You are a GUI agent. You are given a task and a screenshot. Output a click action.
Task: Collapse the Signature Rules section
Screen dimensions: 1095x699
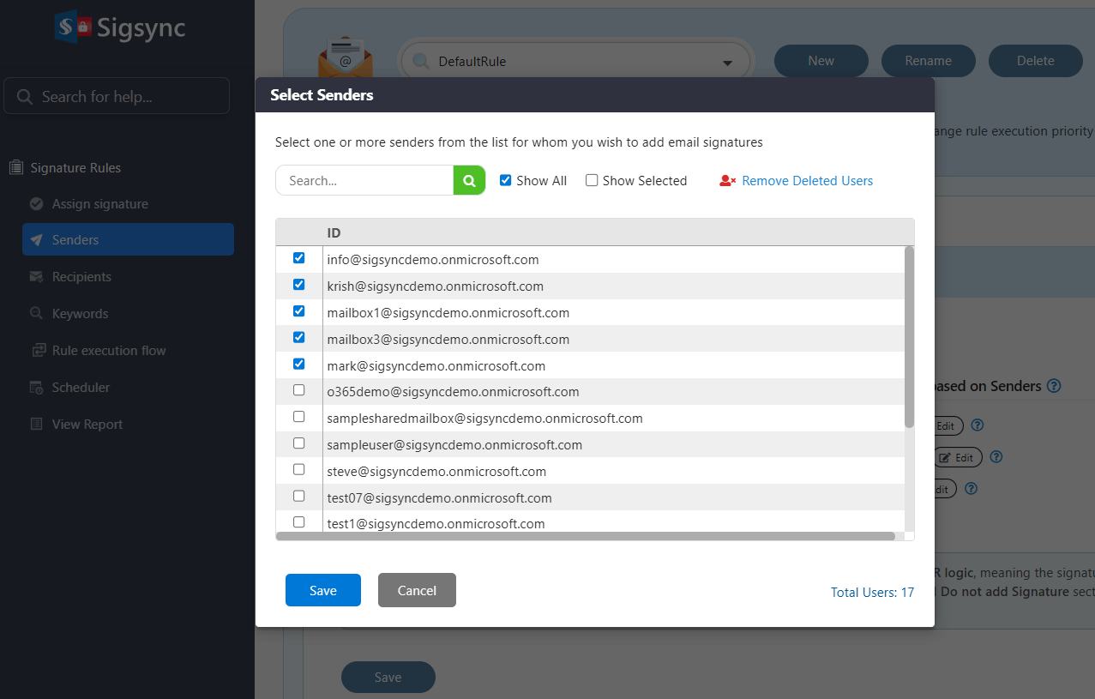tap(75, 168)
